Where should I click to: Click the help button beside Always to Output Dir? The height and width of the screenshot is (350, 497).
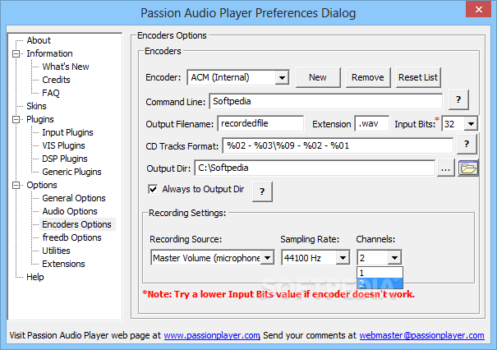coord(262,191)
